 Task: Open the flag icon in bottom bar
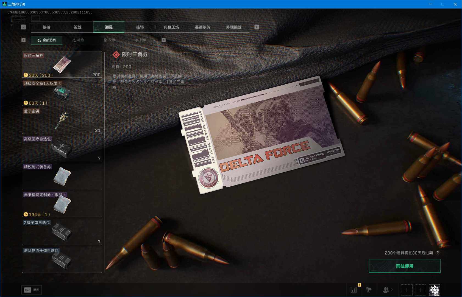(369, 290)
